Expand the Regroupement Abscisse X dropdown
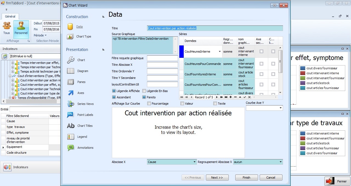 click(281, 162)
